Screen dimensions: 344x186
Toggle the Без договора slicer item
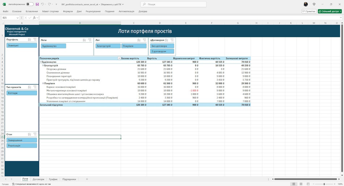(x=162, y=46)
